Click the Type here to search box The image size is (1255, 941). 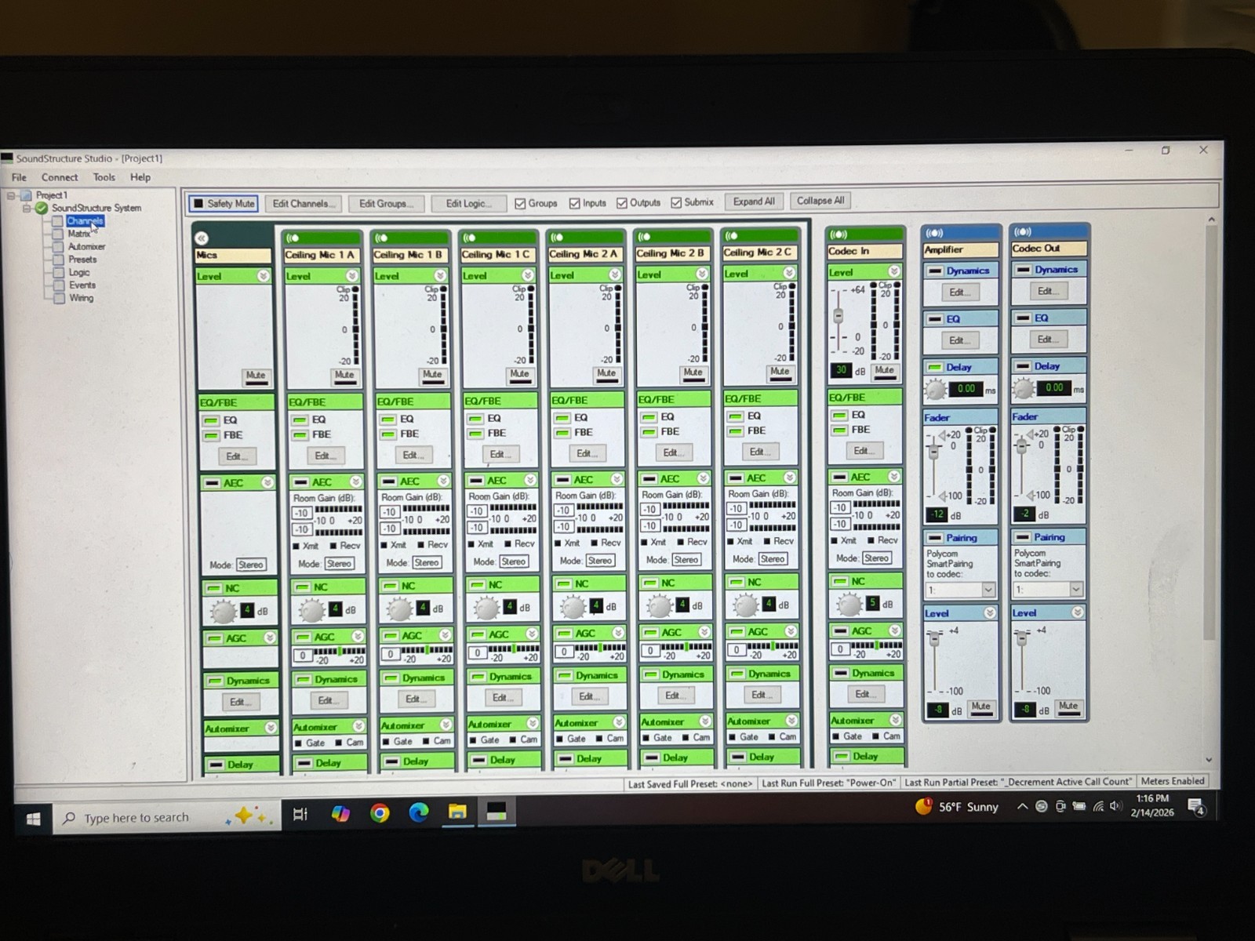pyautogui.click(x=165, y=818)
